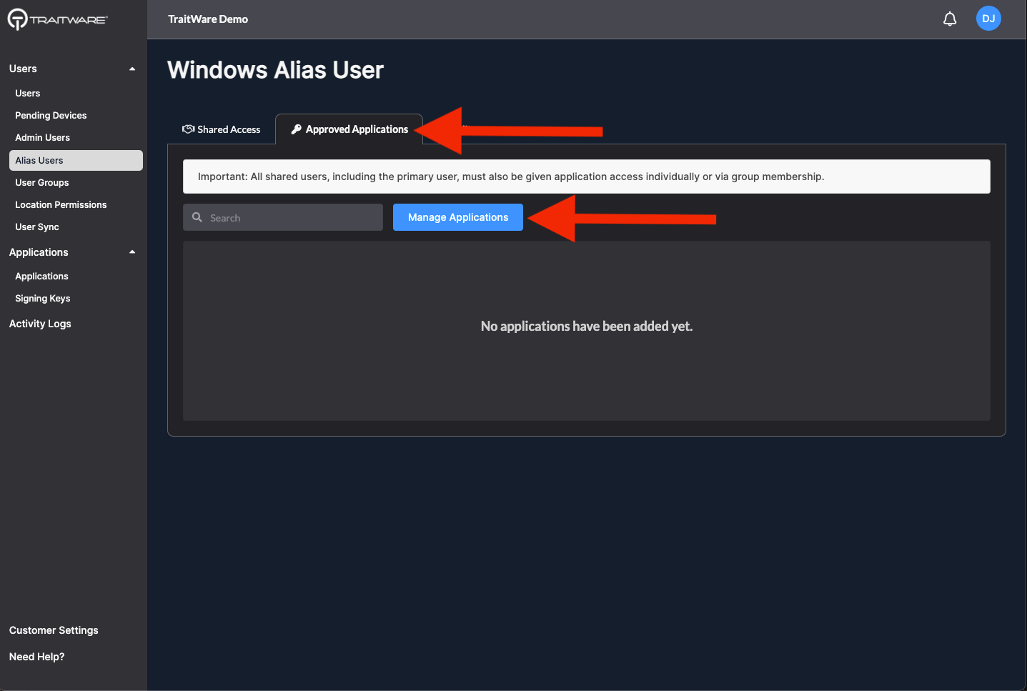Collapse the Applications sidebar section arrow

point(132,252)
